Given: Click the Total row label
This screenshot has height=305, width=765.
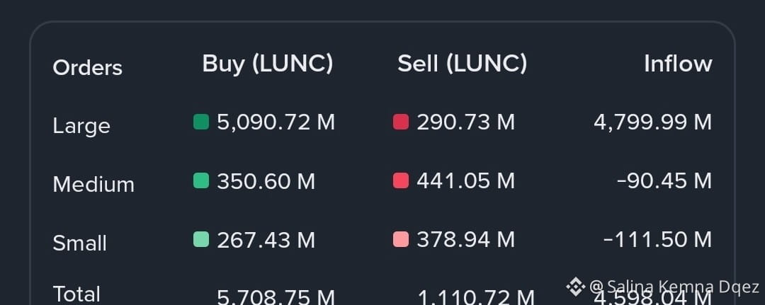Looking at the screenshot, I should [x=76, y=294].
